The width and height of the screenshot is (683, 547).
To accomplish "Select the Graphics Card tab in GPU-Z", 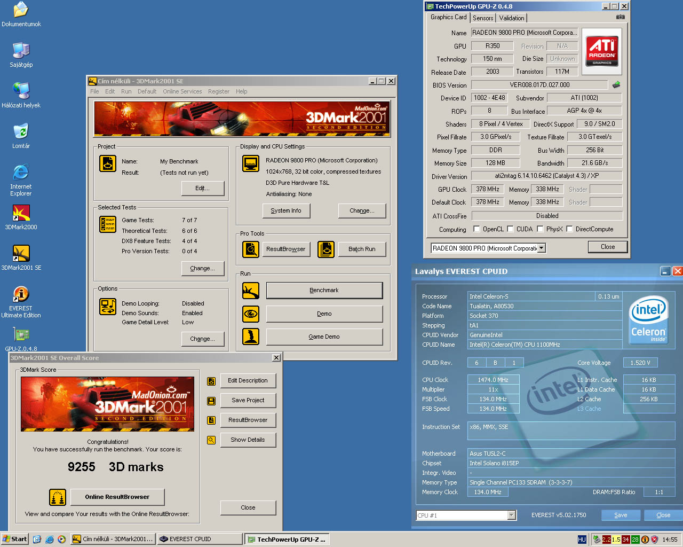I will tap(449, 17).
